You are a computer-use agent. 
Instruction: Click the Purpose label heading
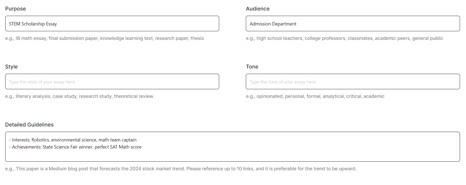coord(15,9)
